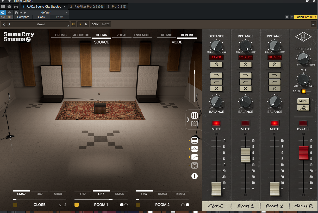
Task: Toggle the plugin power bypass button
Action: point(3,12)
